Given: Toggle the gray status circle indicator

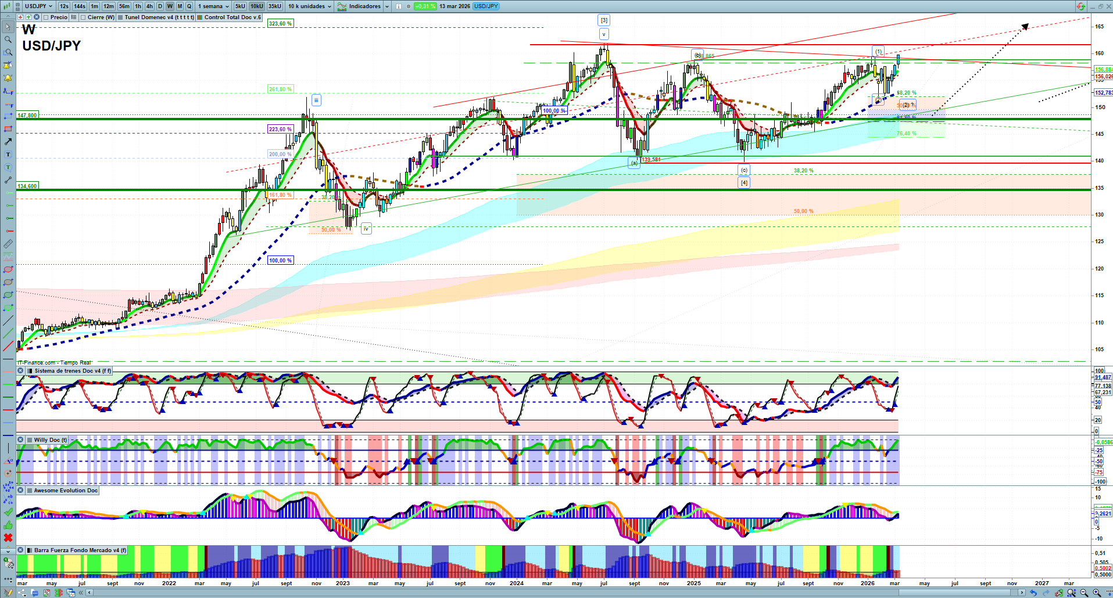Looking at the screenshot, I should [409, 6].
